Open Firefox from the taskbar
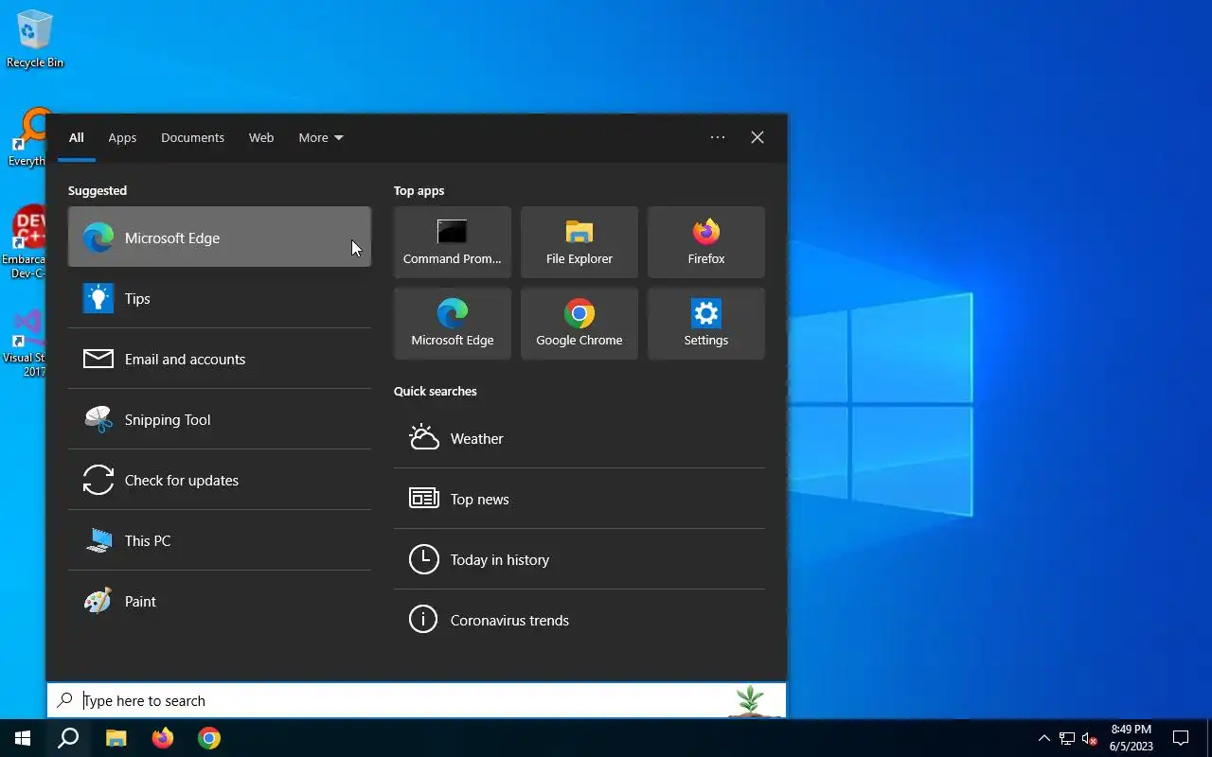Viewport: 1212px width, 757px height. [163, 738]
